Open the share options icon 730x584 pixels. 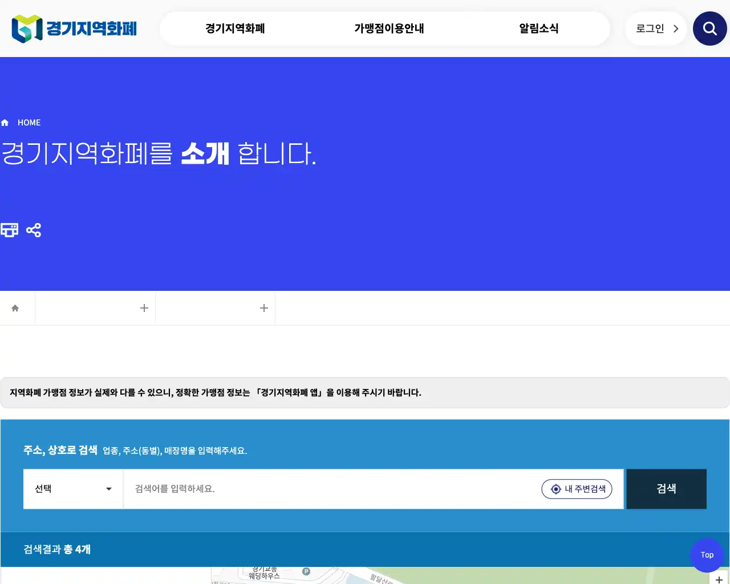tap(34, 230)
